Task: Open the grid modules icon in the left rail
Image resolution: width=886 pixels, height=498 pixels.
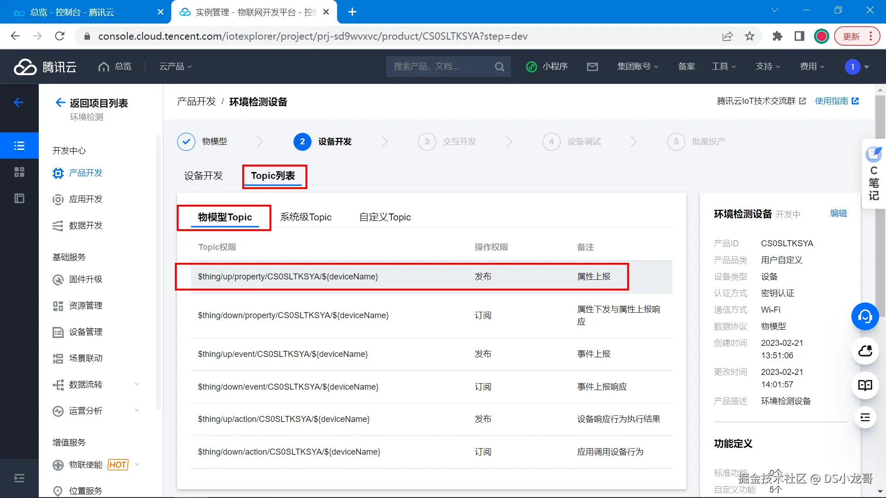Action: click(x=19, y=172)
